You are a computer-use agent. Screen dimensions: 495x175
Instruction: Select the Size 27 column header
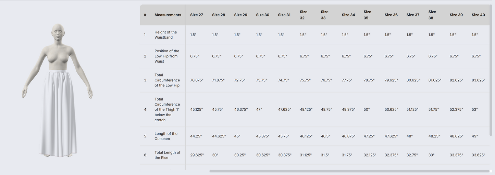pyautogui.click(x=197, y=15)
